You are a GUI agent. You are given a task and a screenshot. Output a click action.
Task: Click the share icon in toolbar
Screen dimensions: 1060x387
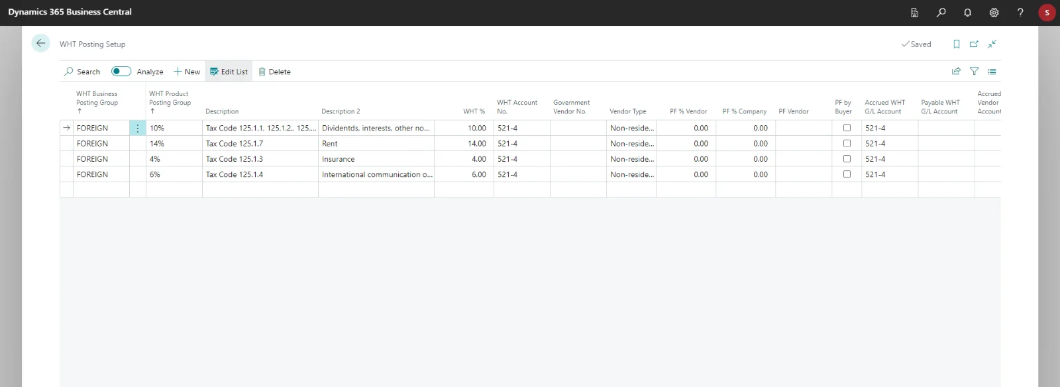point(956,72)
